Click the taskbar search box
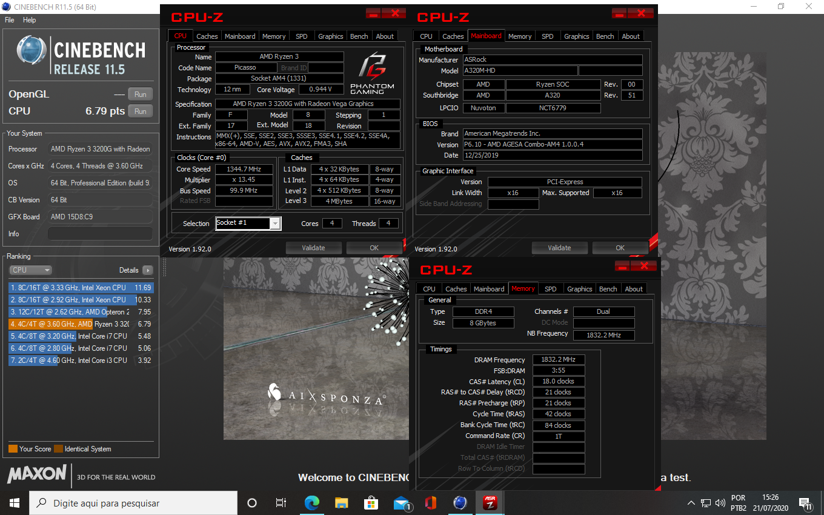The width and height of the screenshot is (824, 515). 133,503
